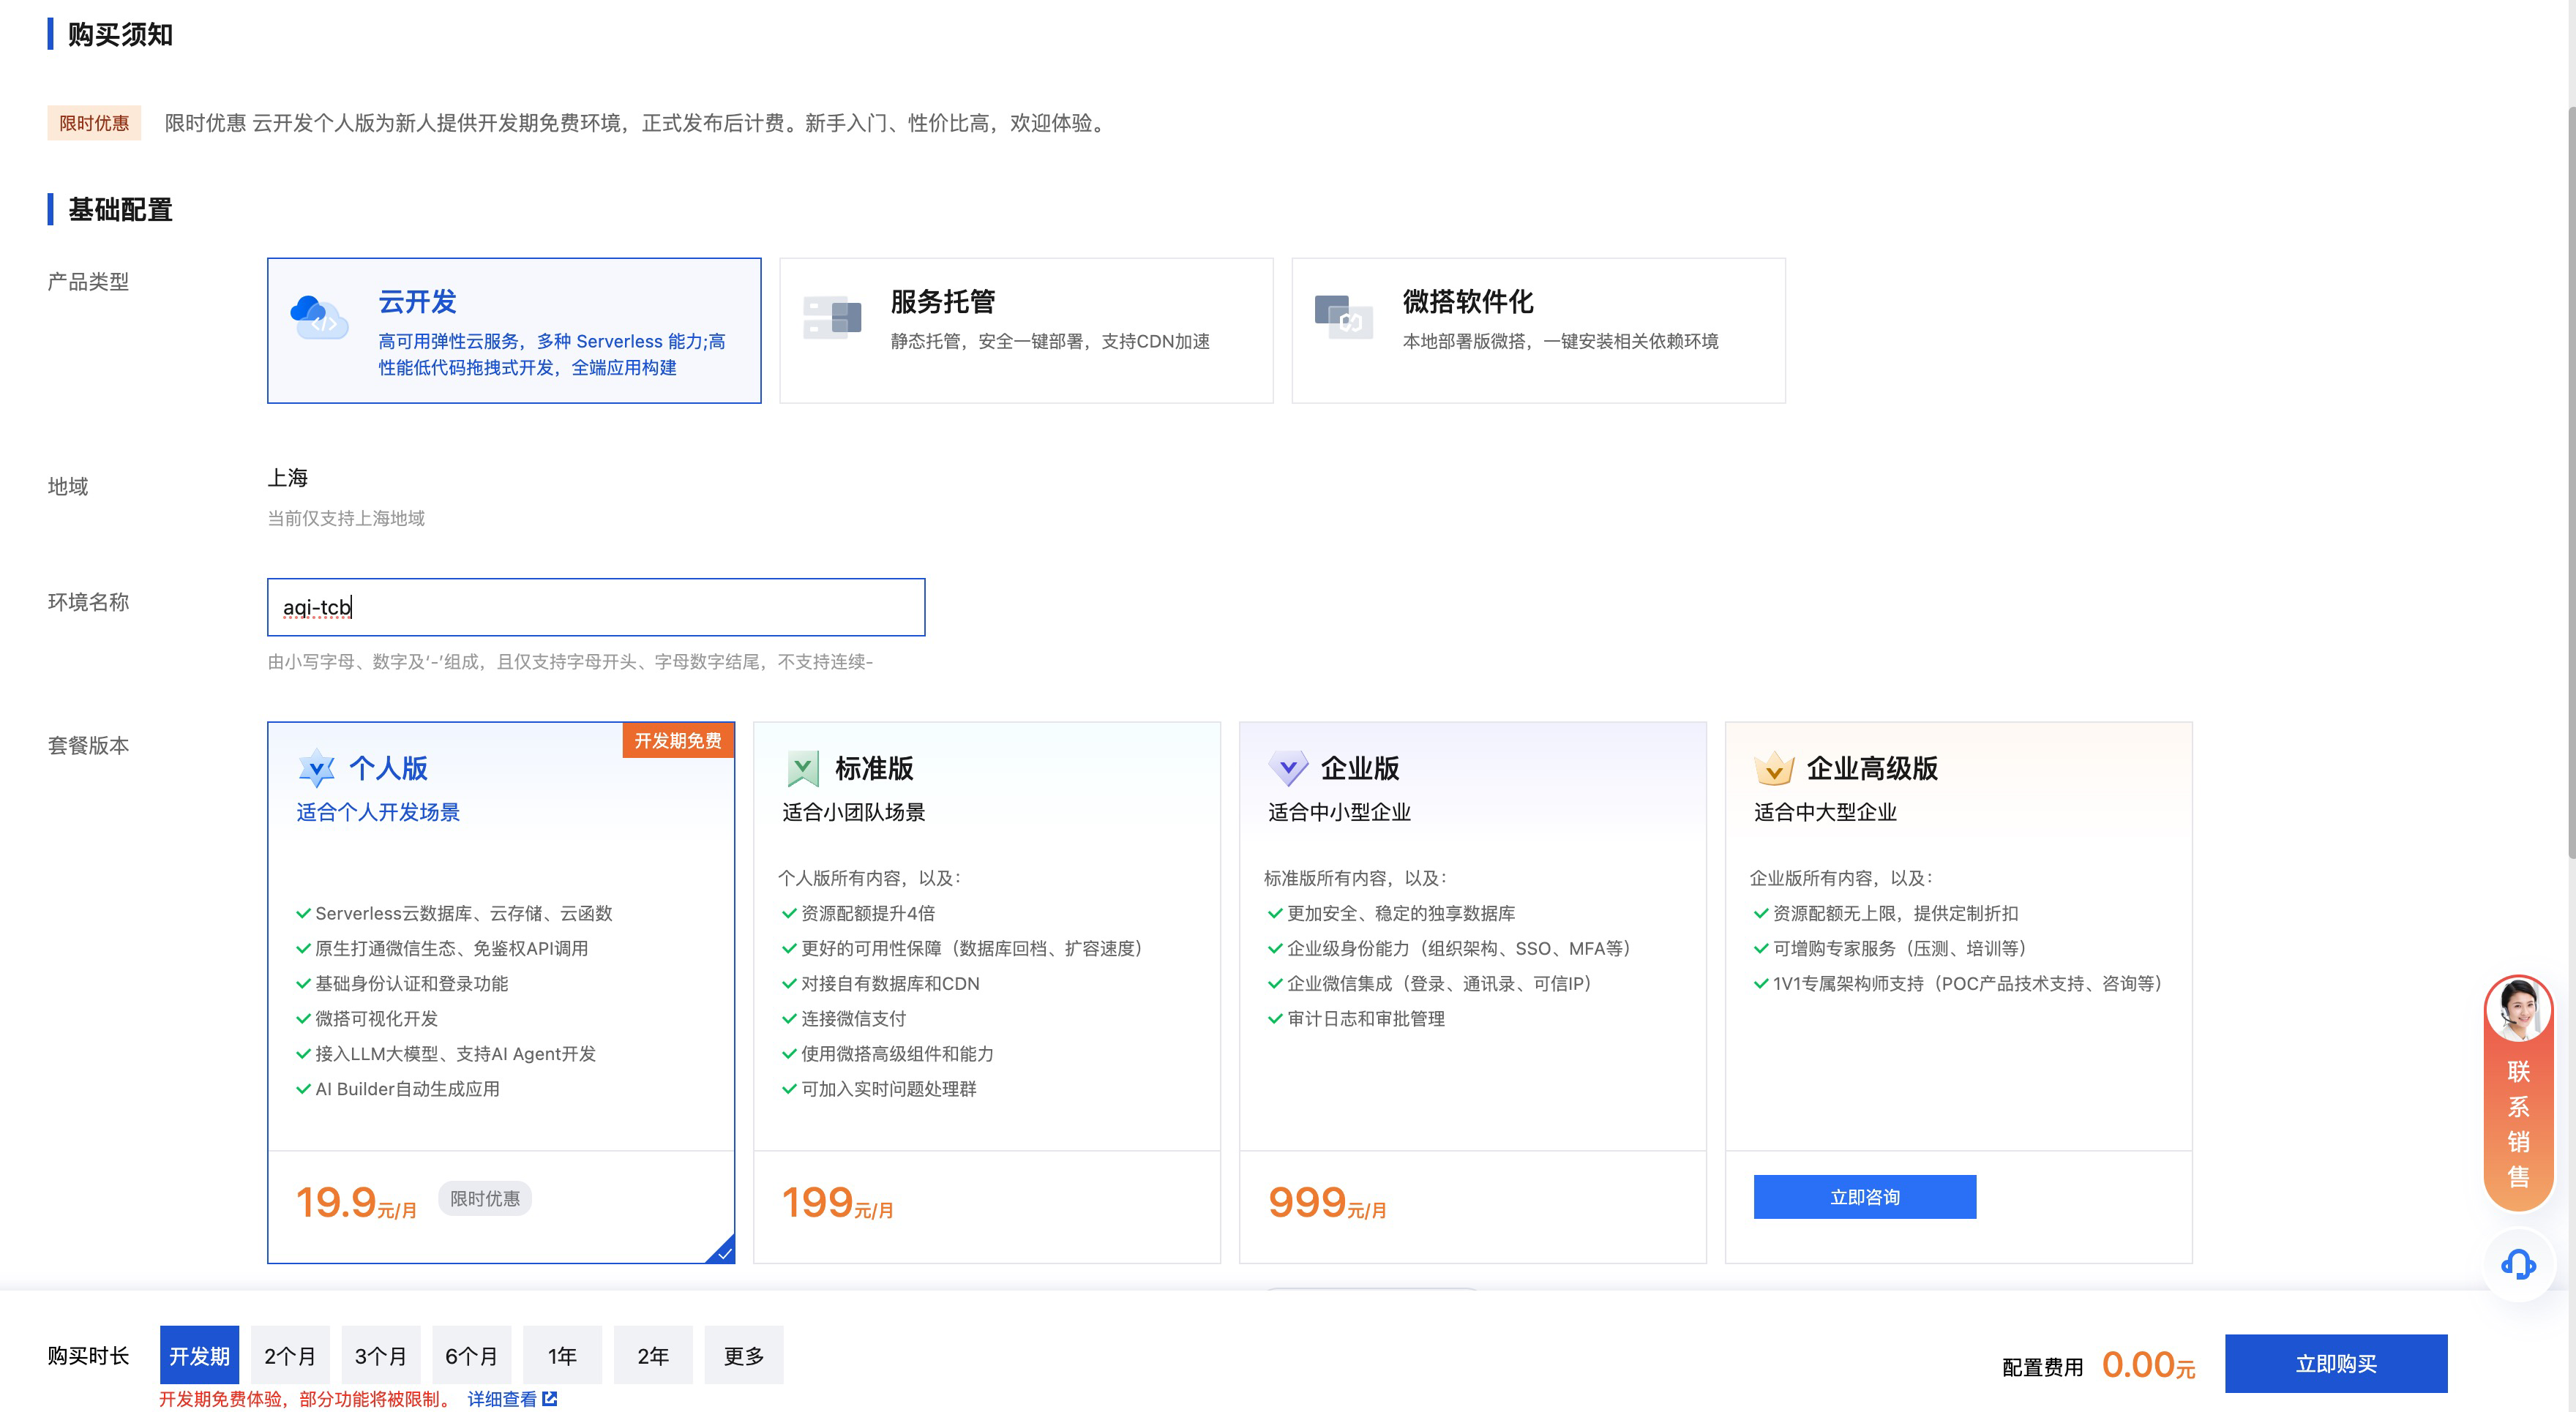Choose the 个人版 plan card
This screenshot has width=2576, height=1412.
[501, 992]
